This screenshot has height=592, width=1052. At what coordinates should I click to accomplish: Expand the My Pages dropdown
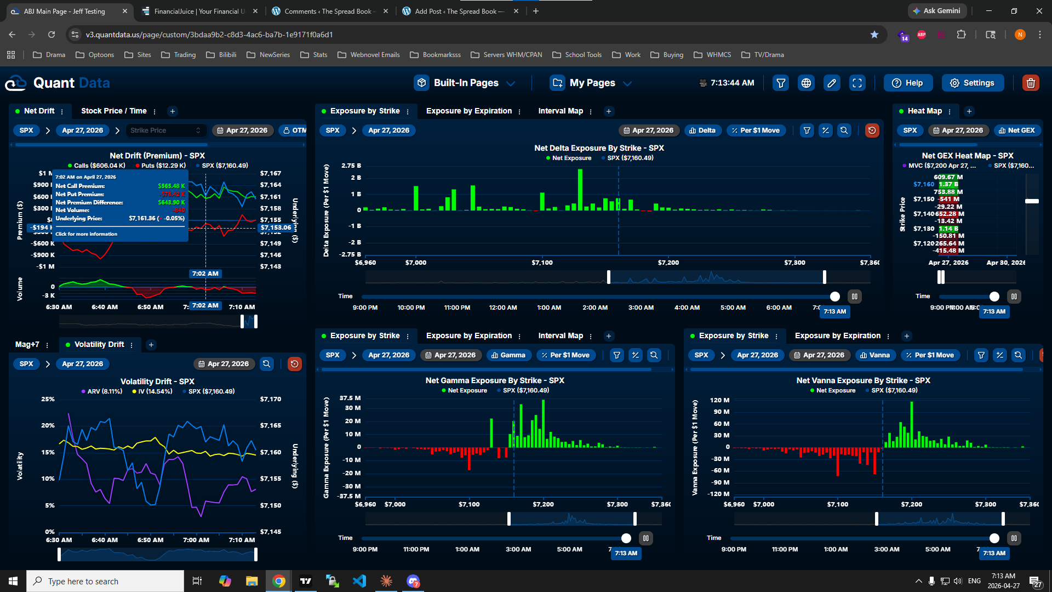591,83
